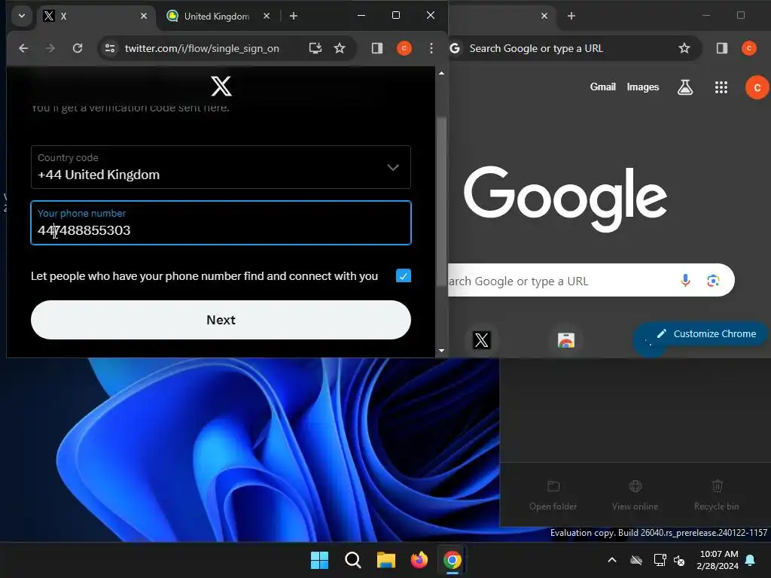Click the phone number input field
771x578 pixels.
(x=221, y=223)
